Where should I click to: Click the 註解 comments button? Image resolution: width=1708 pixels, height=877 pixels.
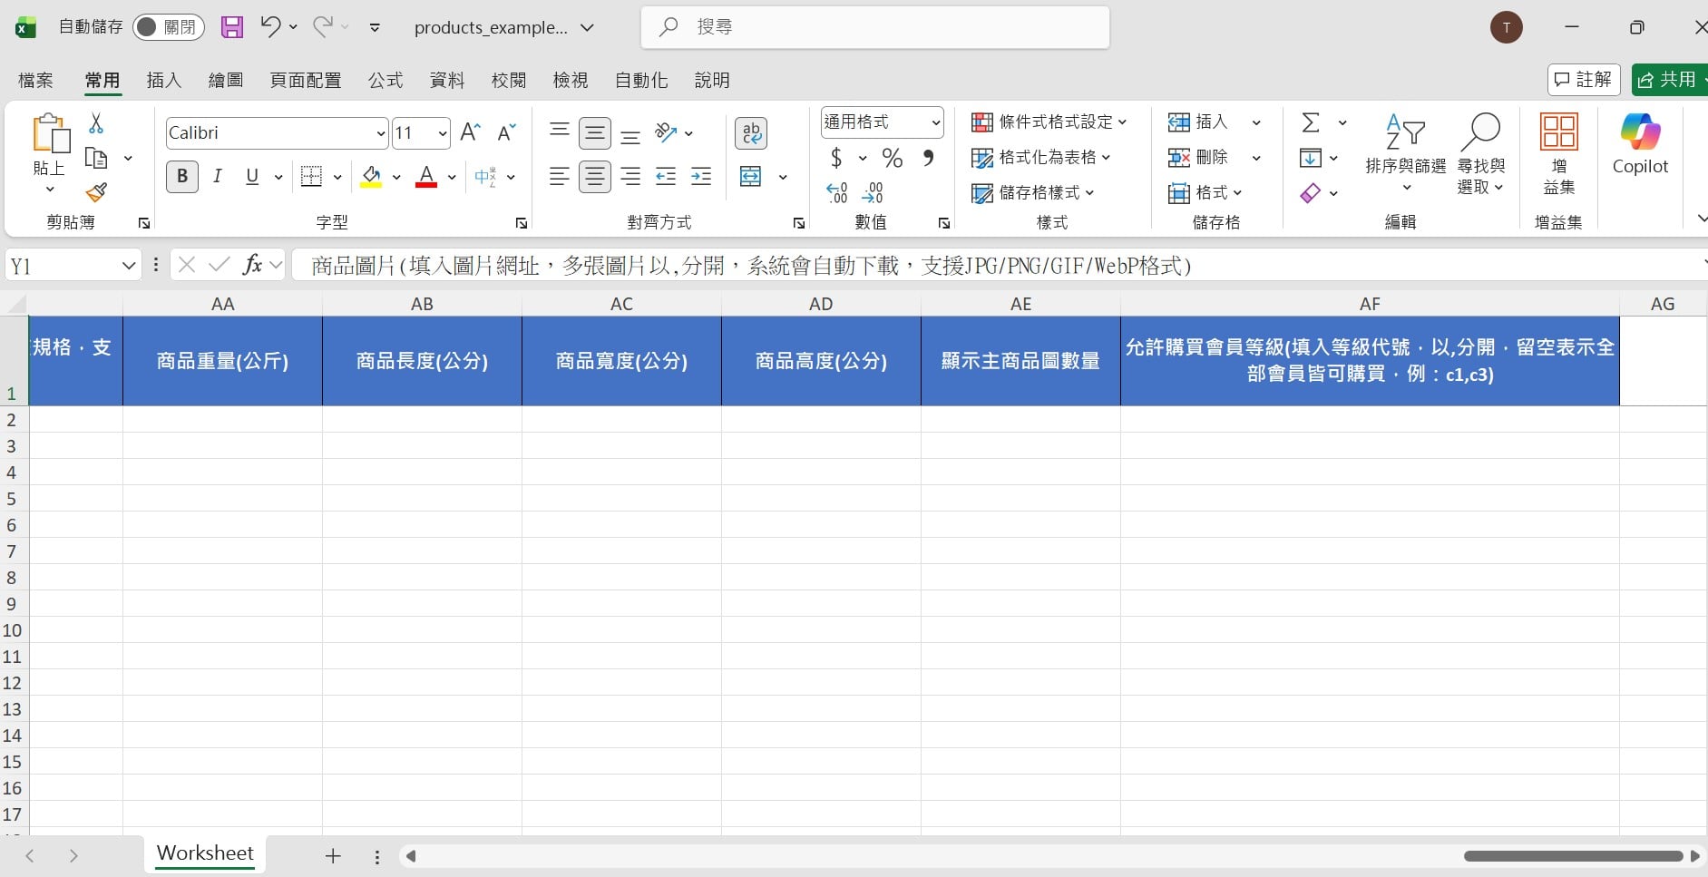tap(1584, 80)
